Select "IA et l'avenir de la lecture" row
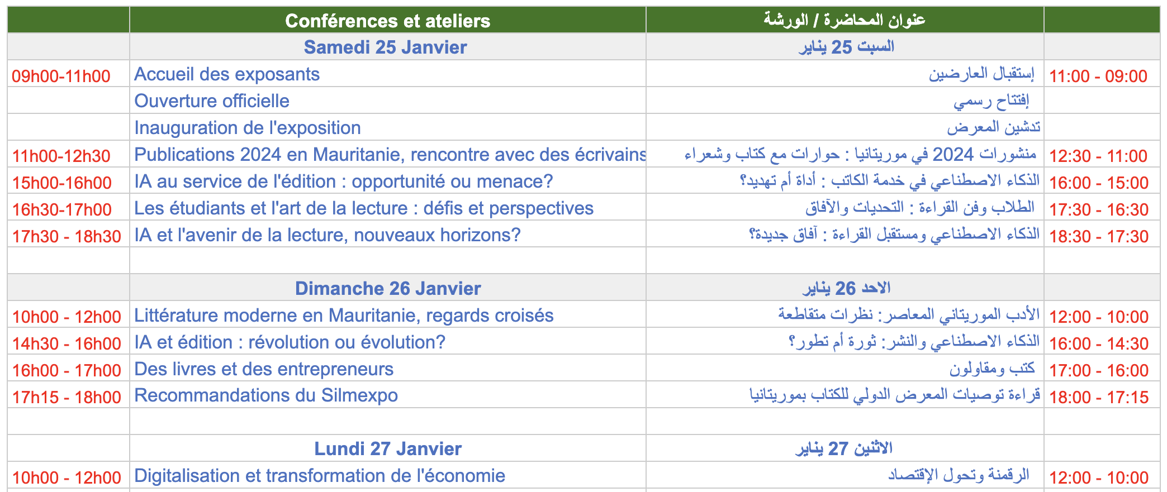Viewport: 1167px width, 492px height. coord(327,235)
